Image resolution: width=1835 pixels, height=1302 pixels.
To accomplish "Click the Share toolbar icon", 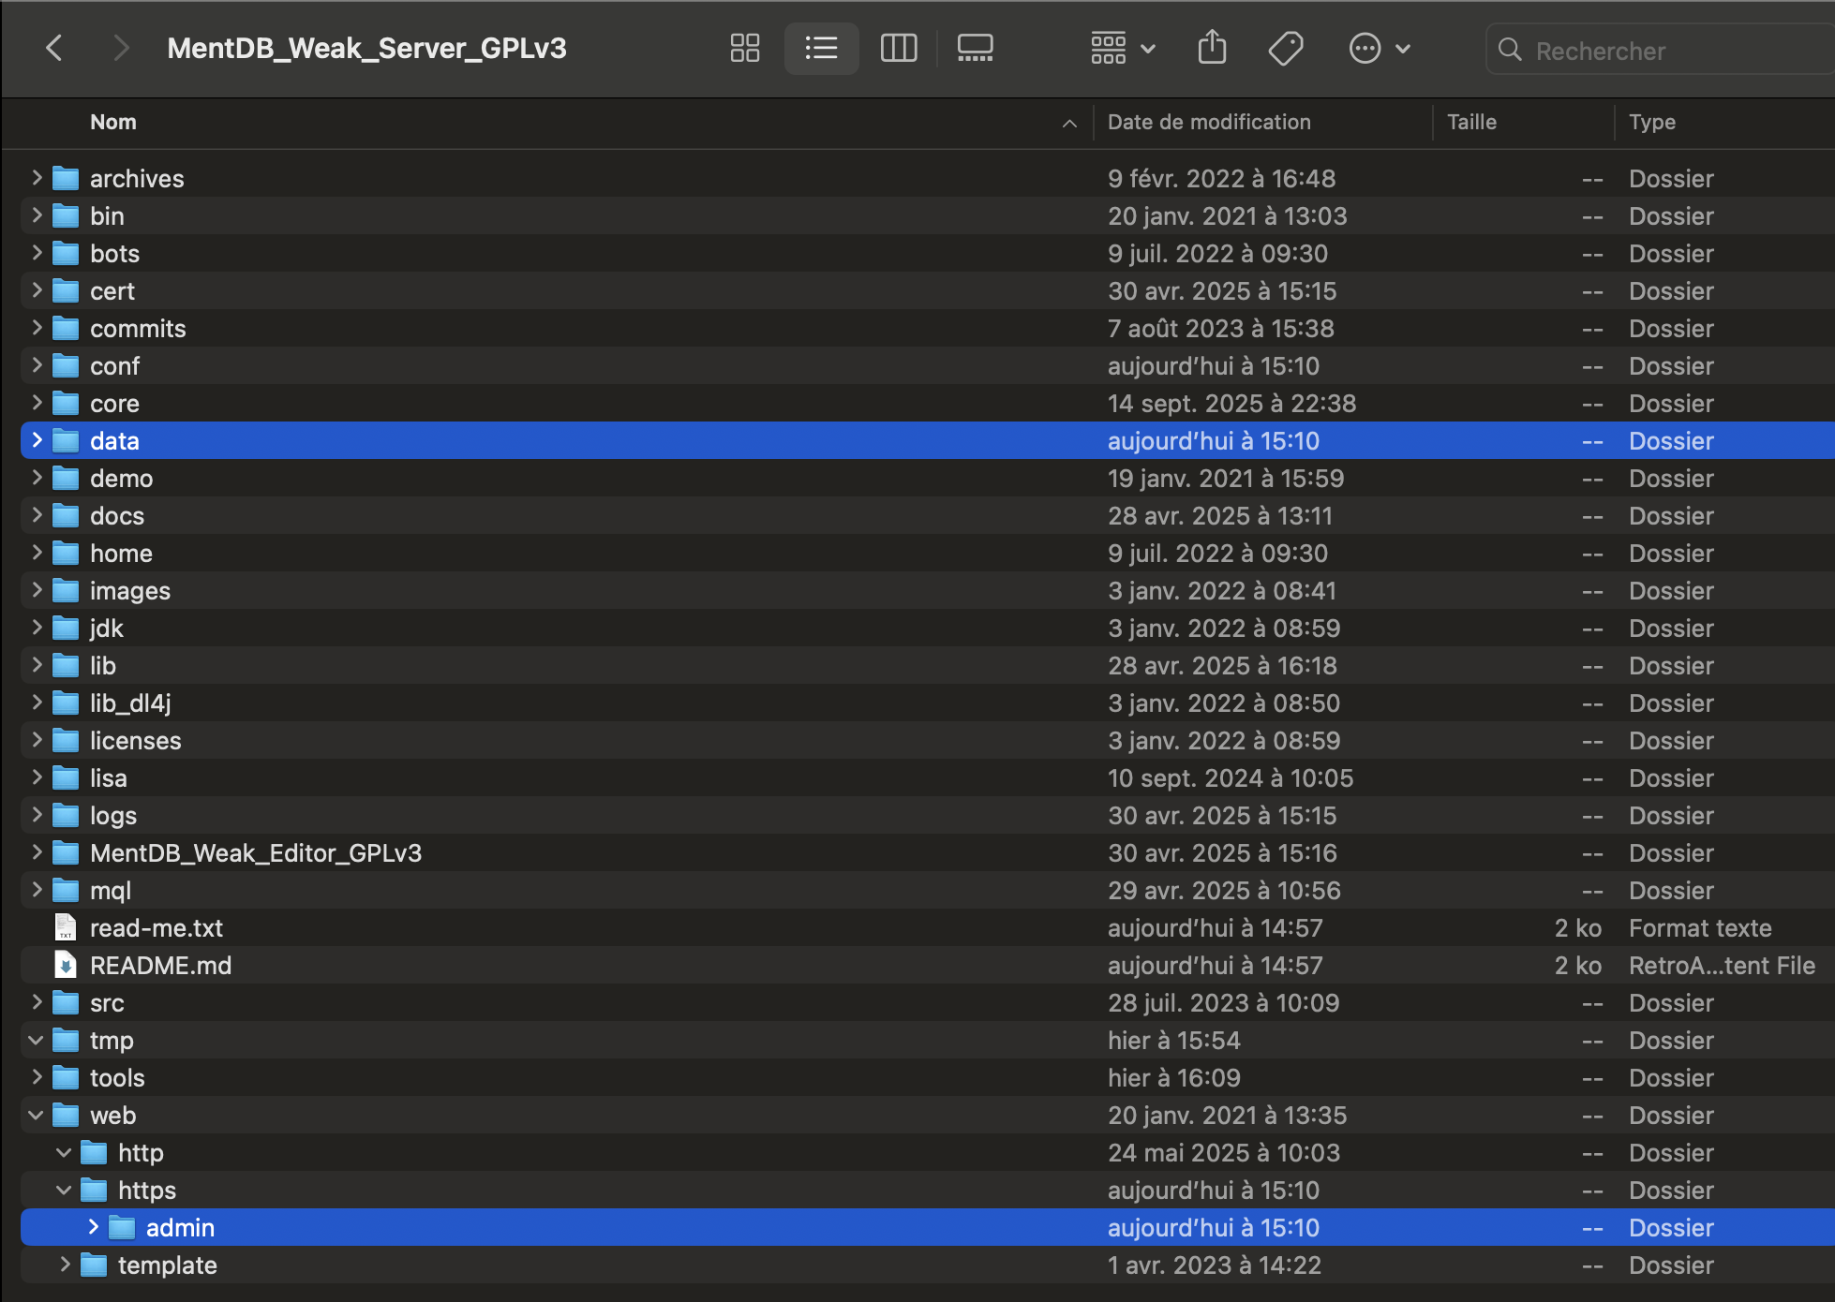I will 1212,48.
